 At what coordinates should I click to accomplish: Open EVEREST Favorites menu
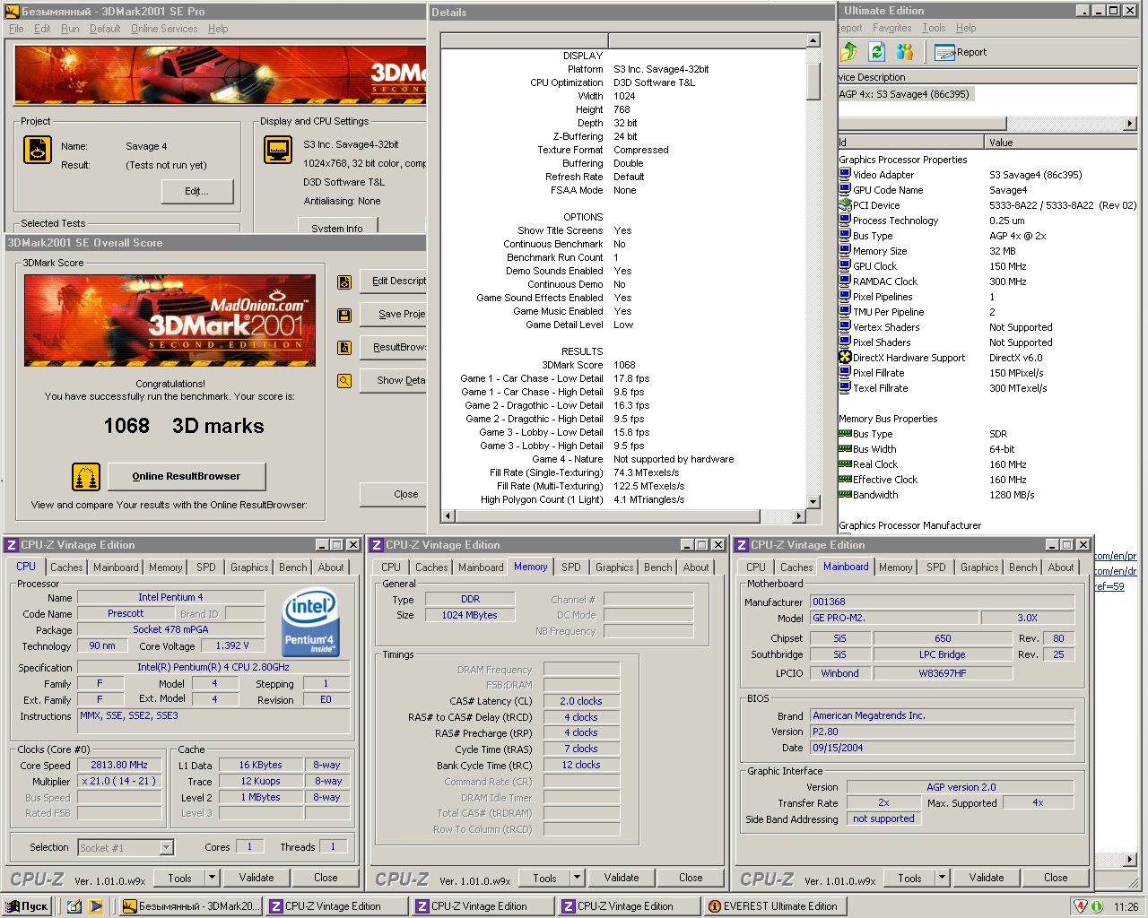tap(891, 28)
